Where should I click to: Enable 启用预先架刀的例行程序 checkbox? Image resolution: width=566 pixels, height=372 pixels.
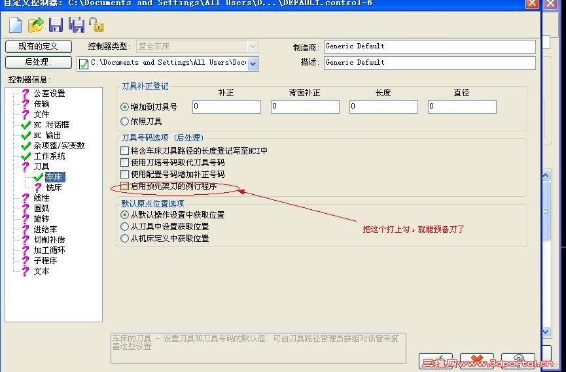coord(124,186)
